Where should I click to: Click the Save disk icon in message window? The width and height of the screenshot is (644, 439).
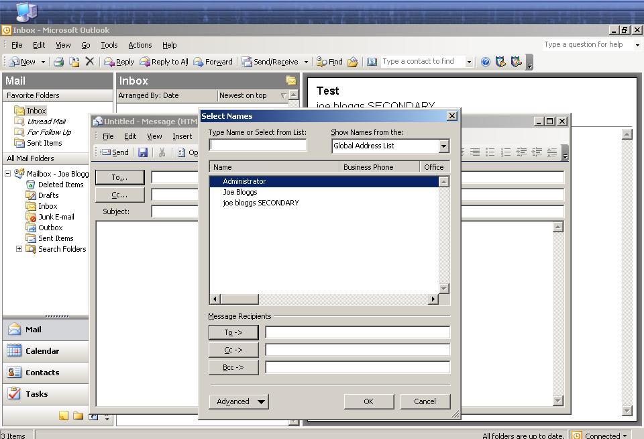click(142, 152)
